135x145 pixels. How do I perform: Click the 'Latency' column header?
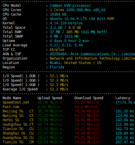click(123, 98)
